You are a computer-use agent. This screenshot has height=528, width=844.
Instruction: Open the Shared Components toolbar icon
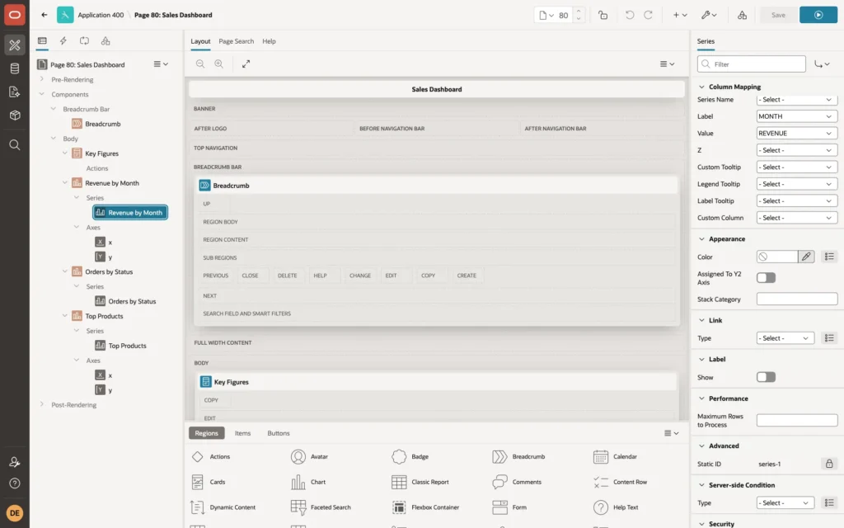742,15
